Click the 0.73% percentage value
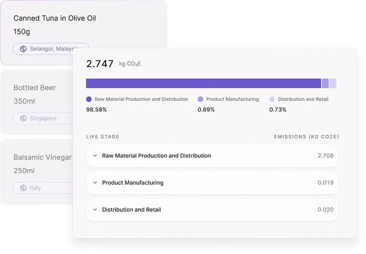Viewport: 366px width, 254px height. coord(278,110)
